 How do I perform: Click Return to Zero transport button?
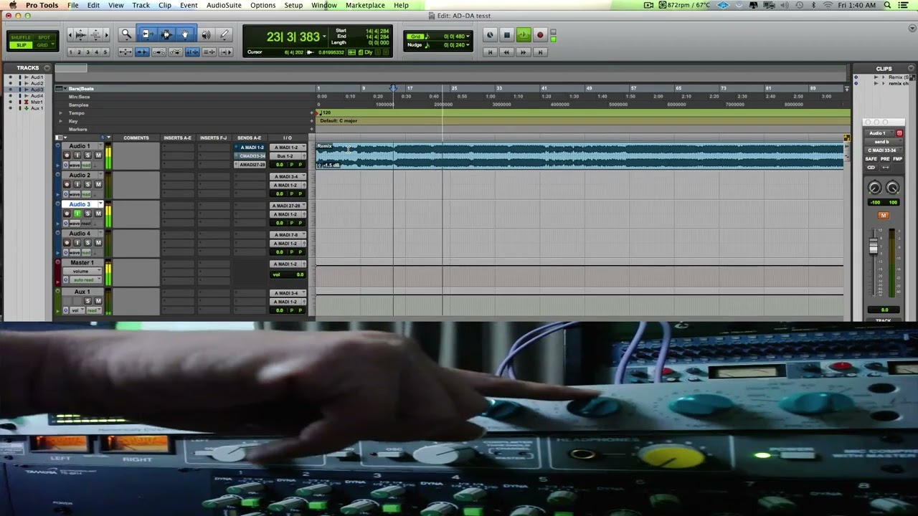coord(490,52)
